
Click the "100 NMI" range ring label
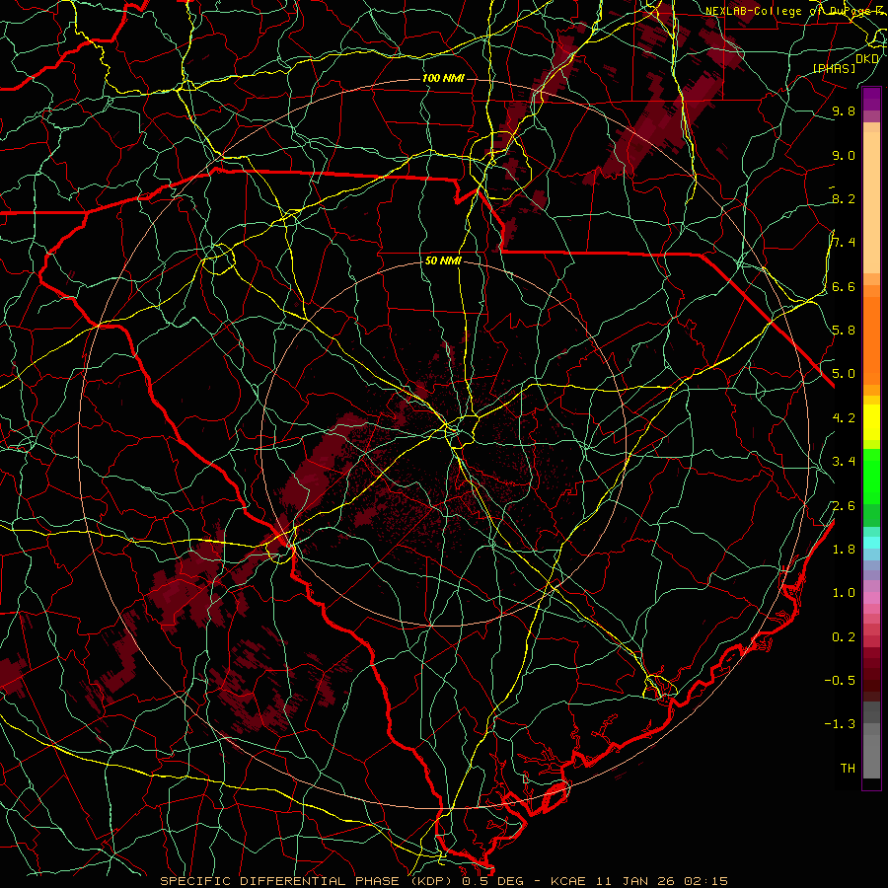[443, 78]
